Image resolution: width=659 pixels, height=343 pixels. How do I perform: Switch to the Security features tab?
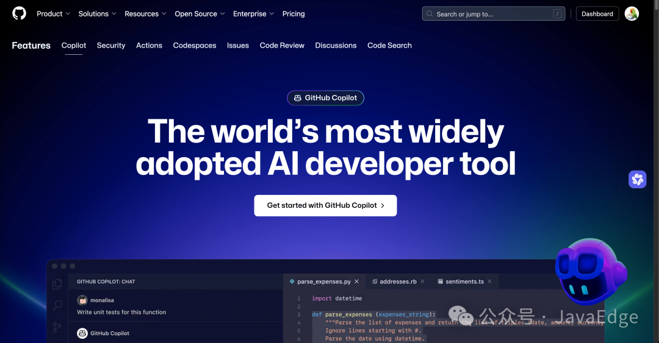coord(111,45)
